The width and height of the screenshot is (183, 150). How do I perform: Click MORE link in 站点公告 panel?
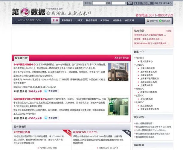[168, 31]
